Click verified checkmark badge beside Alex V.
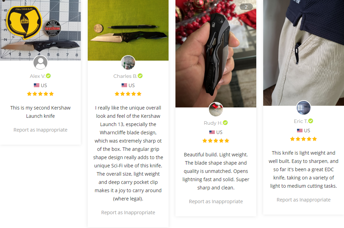 coord(49,76)
